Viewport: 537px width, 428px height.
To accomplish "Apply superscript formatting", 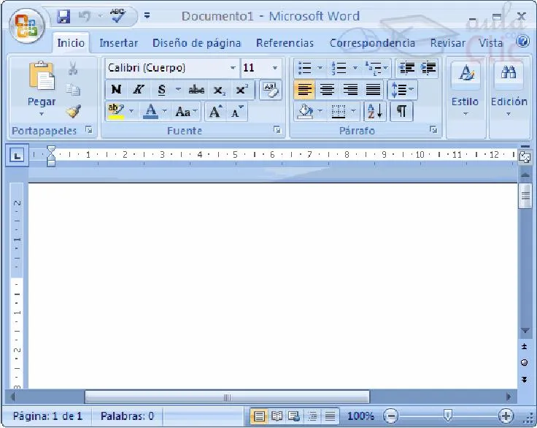I will coord(242,90).
